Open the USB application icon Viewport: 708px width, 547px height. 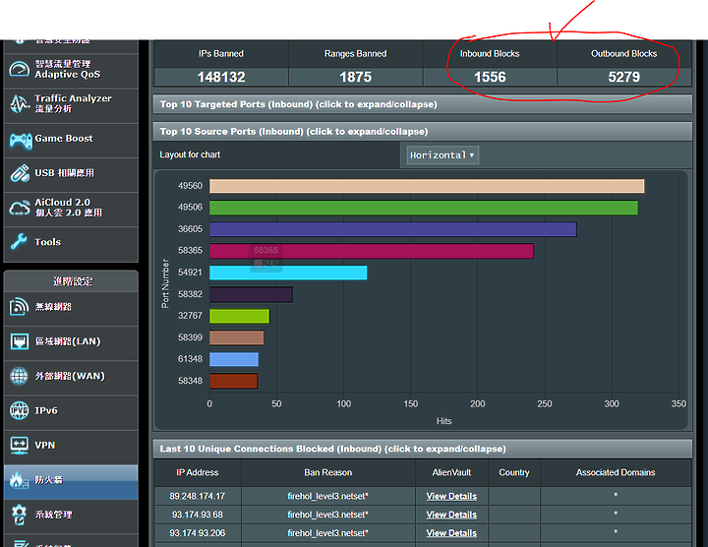(20, 173)
